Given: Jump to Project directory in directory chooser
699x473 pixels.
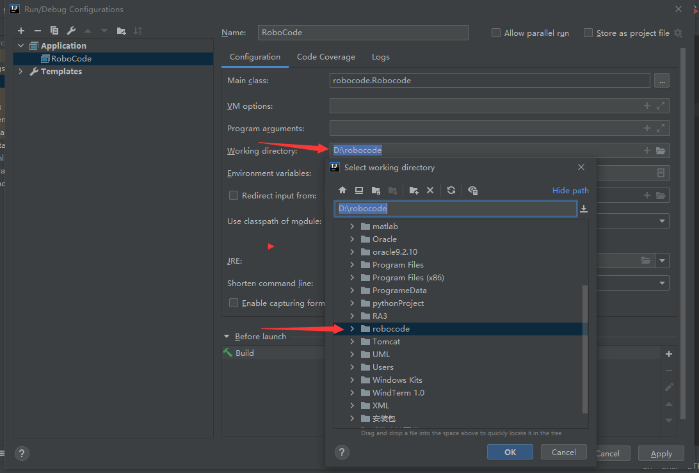Looking at the screenshot, I should [x=376, y=190].
